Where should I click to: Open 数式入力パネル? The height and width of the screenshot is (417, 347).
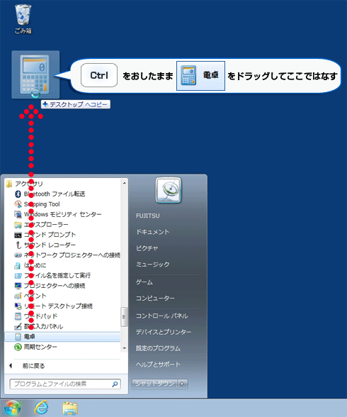[x=39, y=326]
